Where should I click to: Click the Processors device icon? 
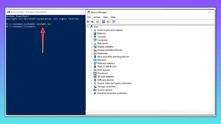tap(95, 73)
